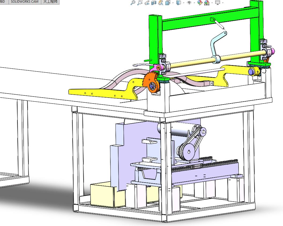
Task: Open the Edit Appearance color ball icon
Action: tap(200, 3)
